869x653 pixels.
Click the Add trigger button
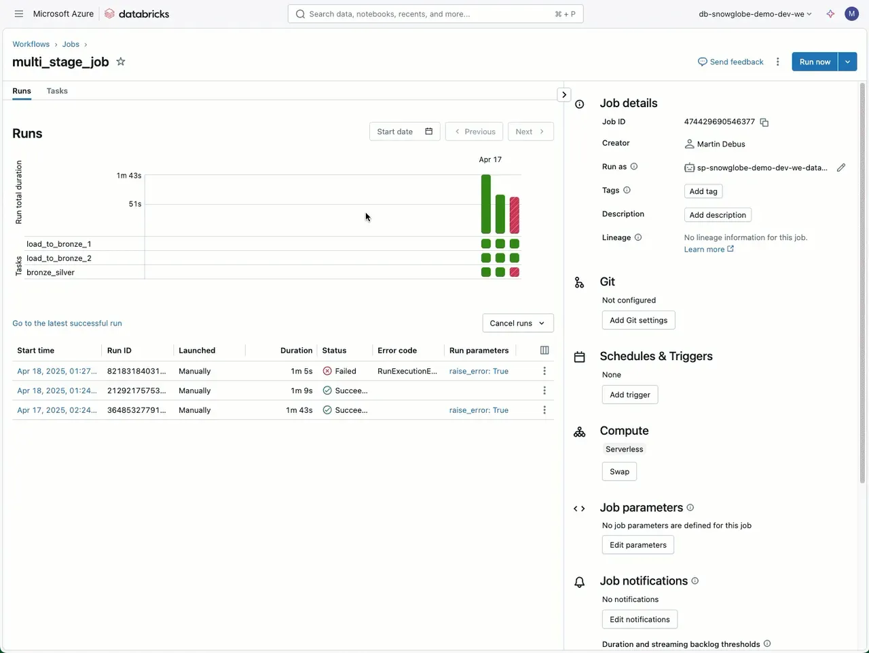point(630,395)
